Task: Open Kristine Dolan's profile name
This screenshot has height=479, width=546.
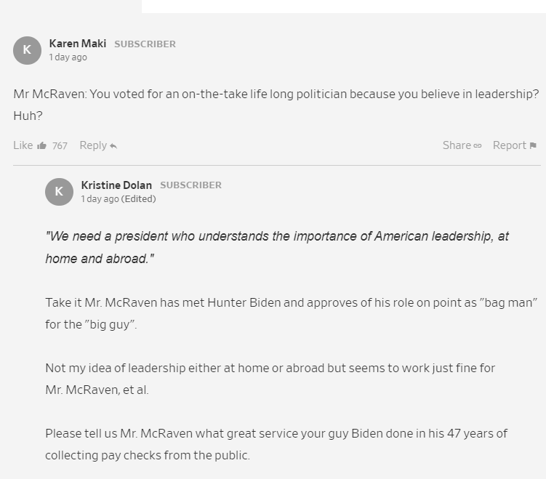Action: tap(116, 185)
